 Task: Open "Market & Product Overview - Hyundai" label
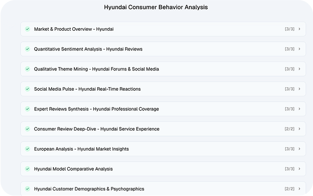pyautogui.click(x=74, y=29)
